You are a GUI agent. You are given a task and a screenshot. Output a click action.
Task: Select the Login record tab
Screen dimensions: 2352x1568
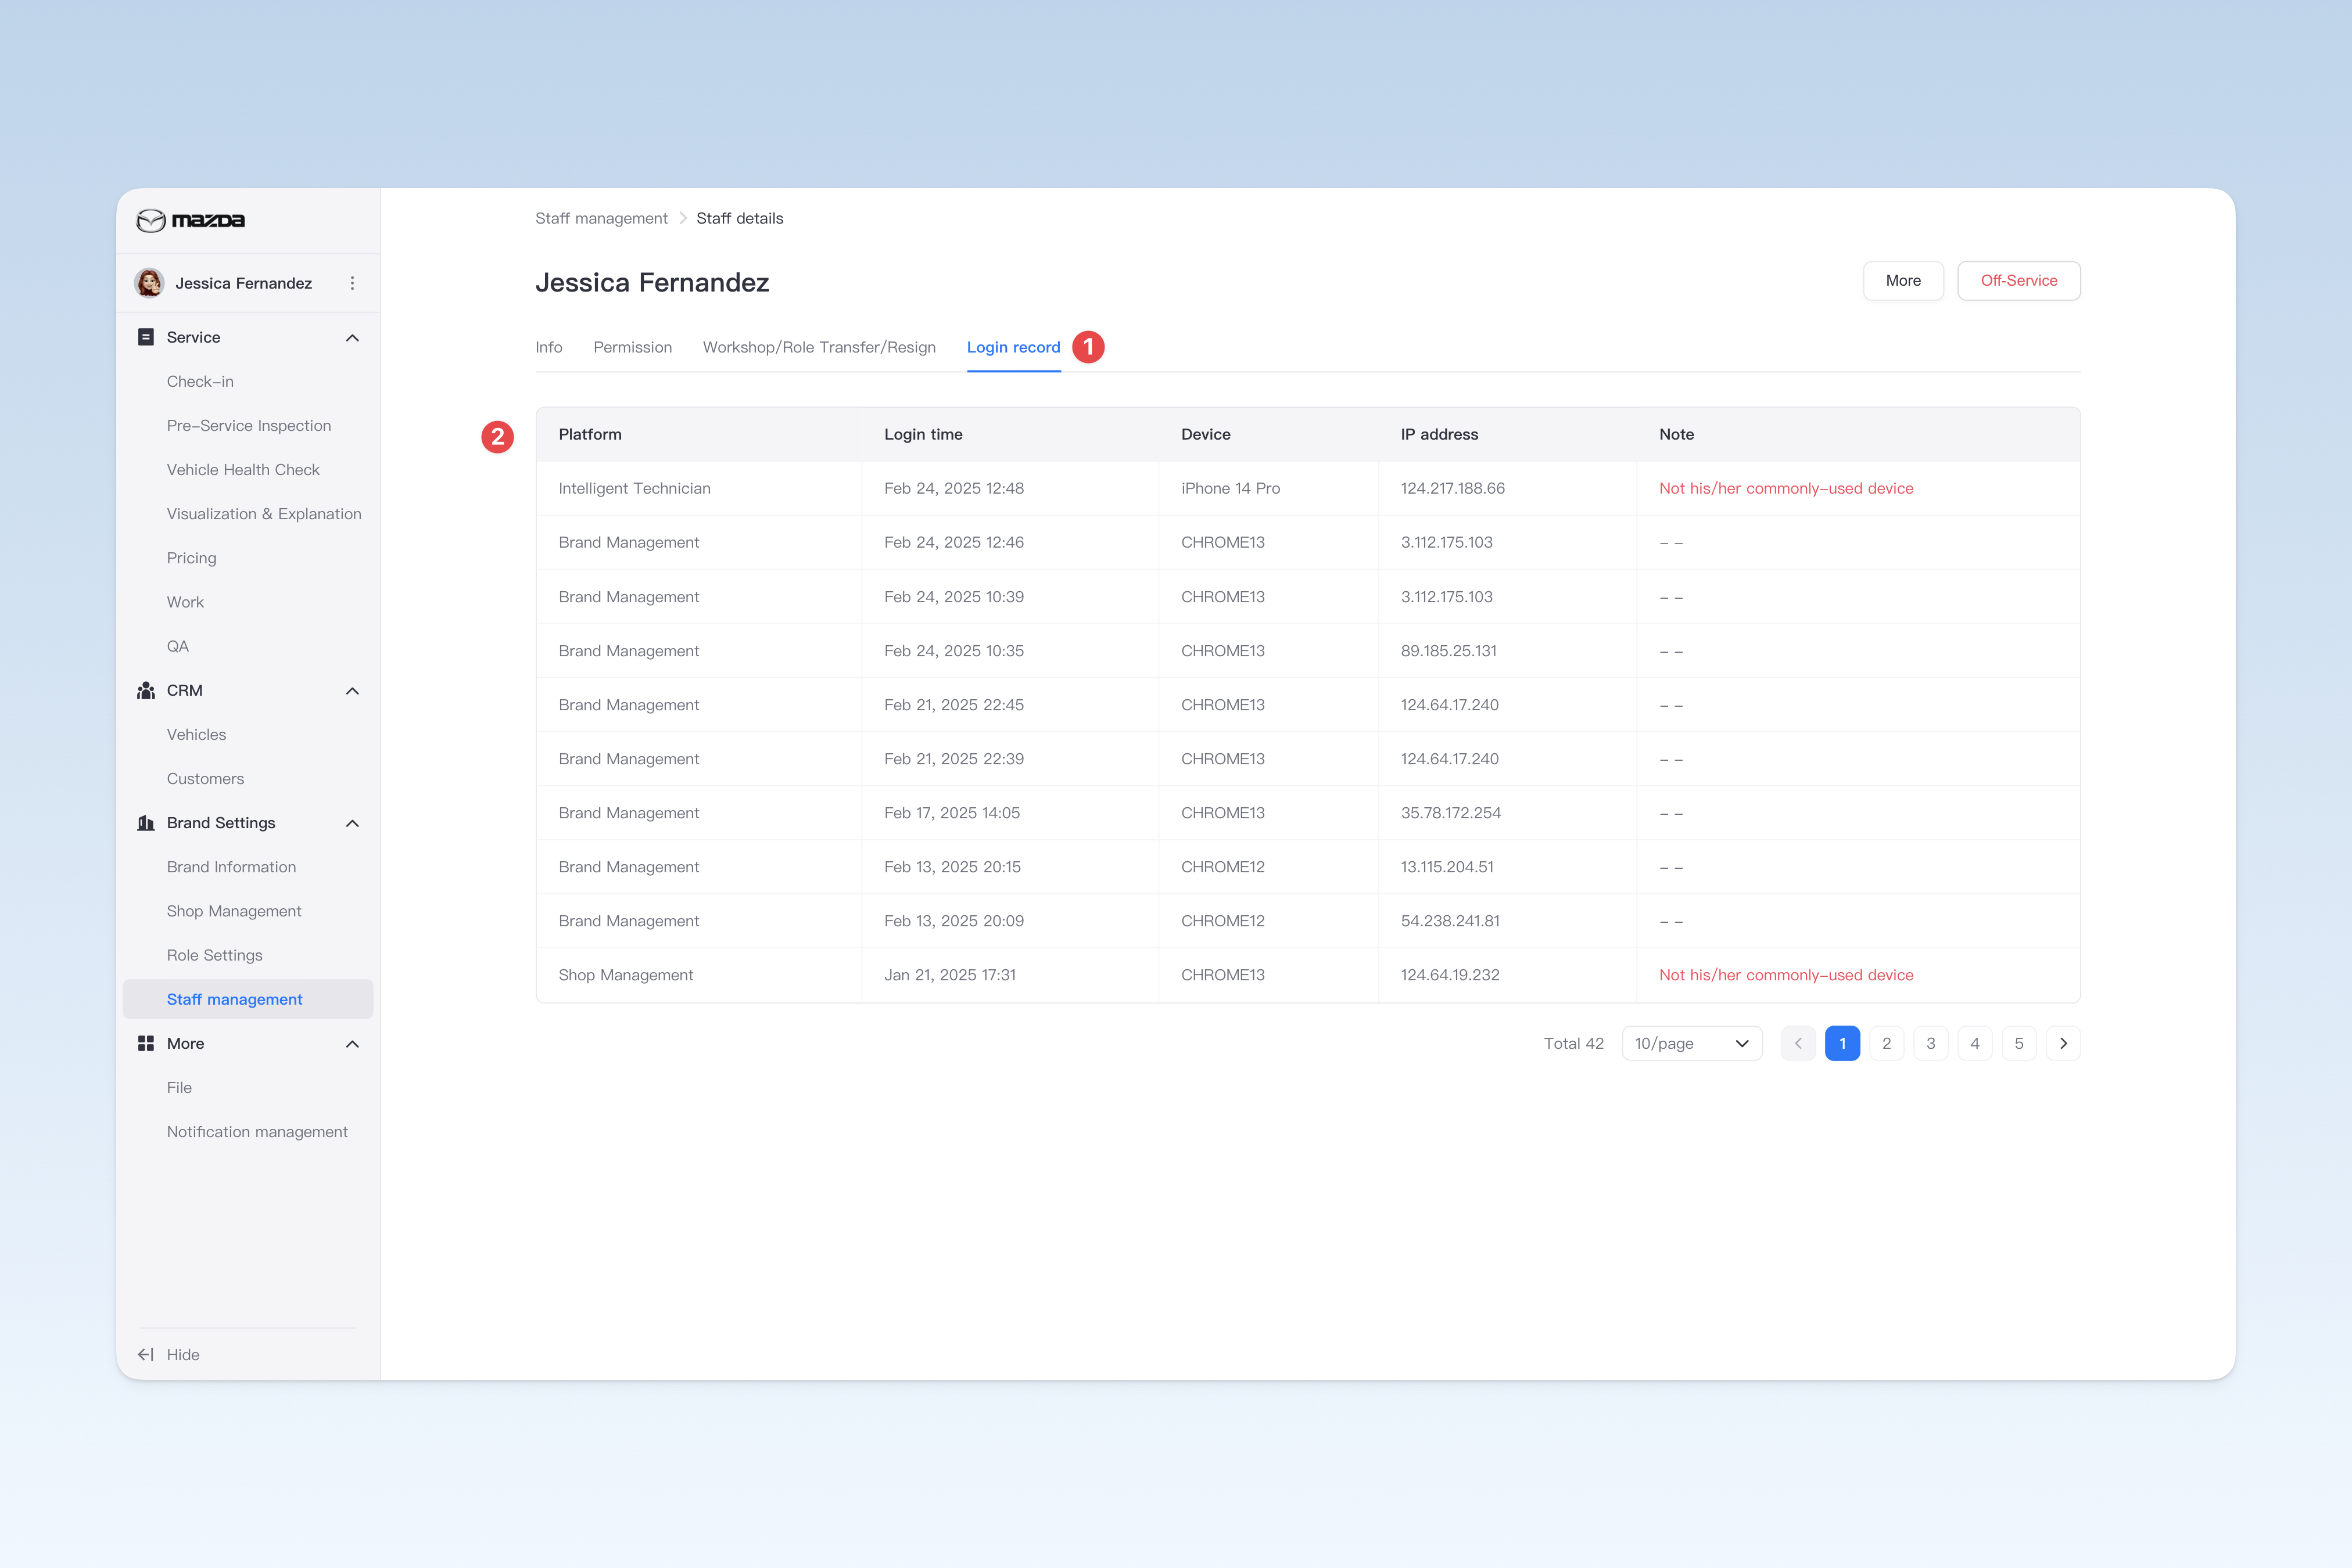coord(1013,347)
